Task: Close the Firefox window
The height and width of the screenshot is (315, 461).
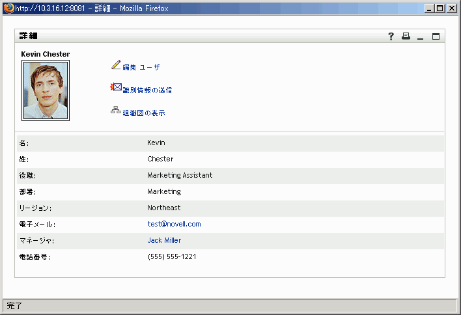Action: (452, 8)
